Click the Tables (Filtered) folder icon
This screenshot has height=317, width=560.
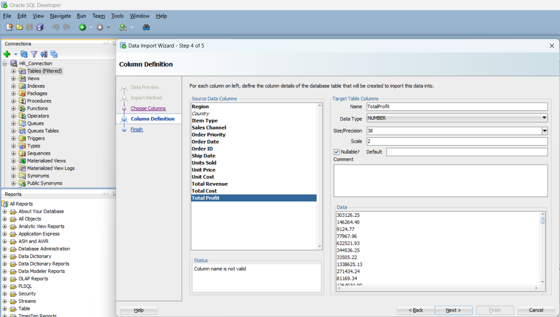[23, 71]
